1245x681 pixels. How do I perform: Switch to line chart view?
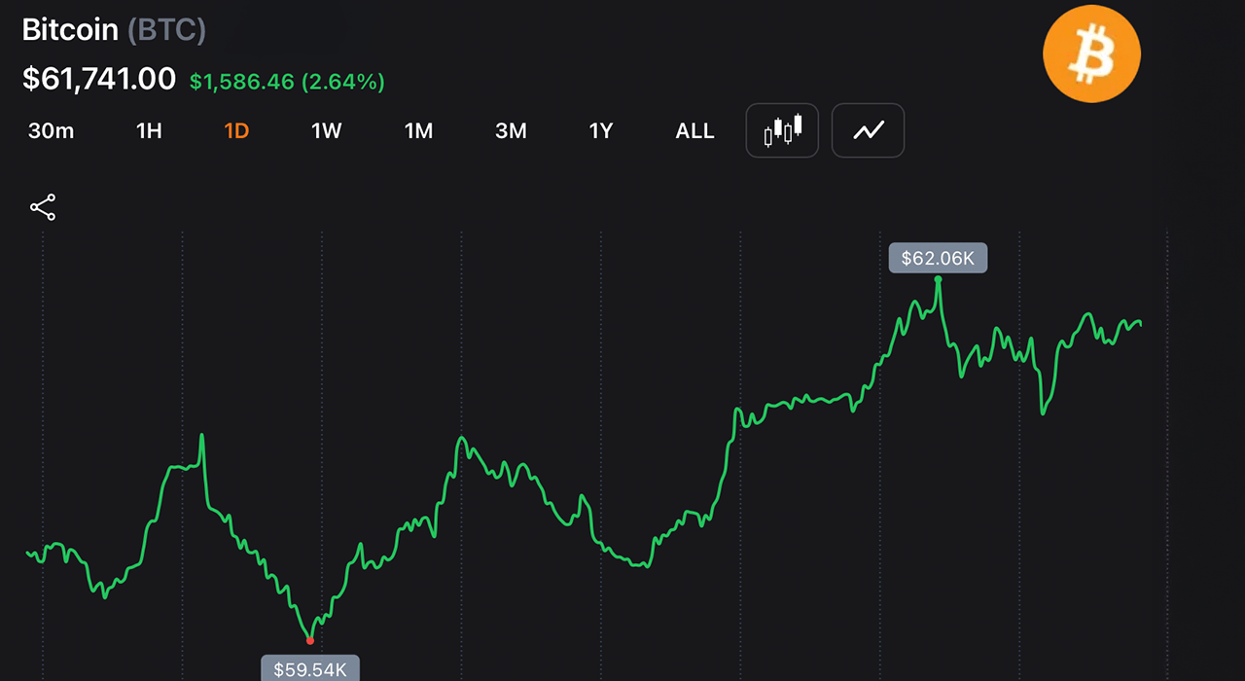[869, 130]
